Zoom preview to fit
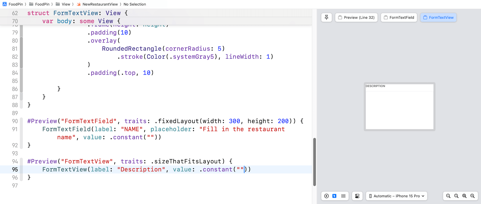481x204 pixels. coord(464,196)
